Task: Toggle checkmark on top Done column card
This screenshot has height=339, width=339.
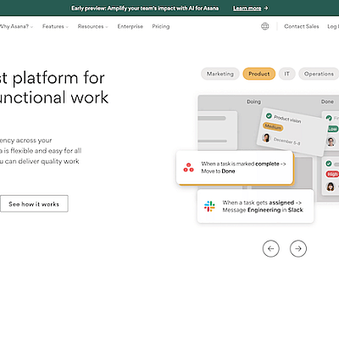Action: coord(329,118)
